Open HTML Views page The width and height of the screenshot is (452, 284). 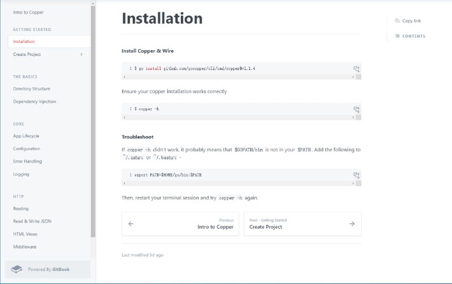25,234
